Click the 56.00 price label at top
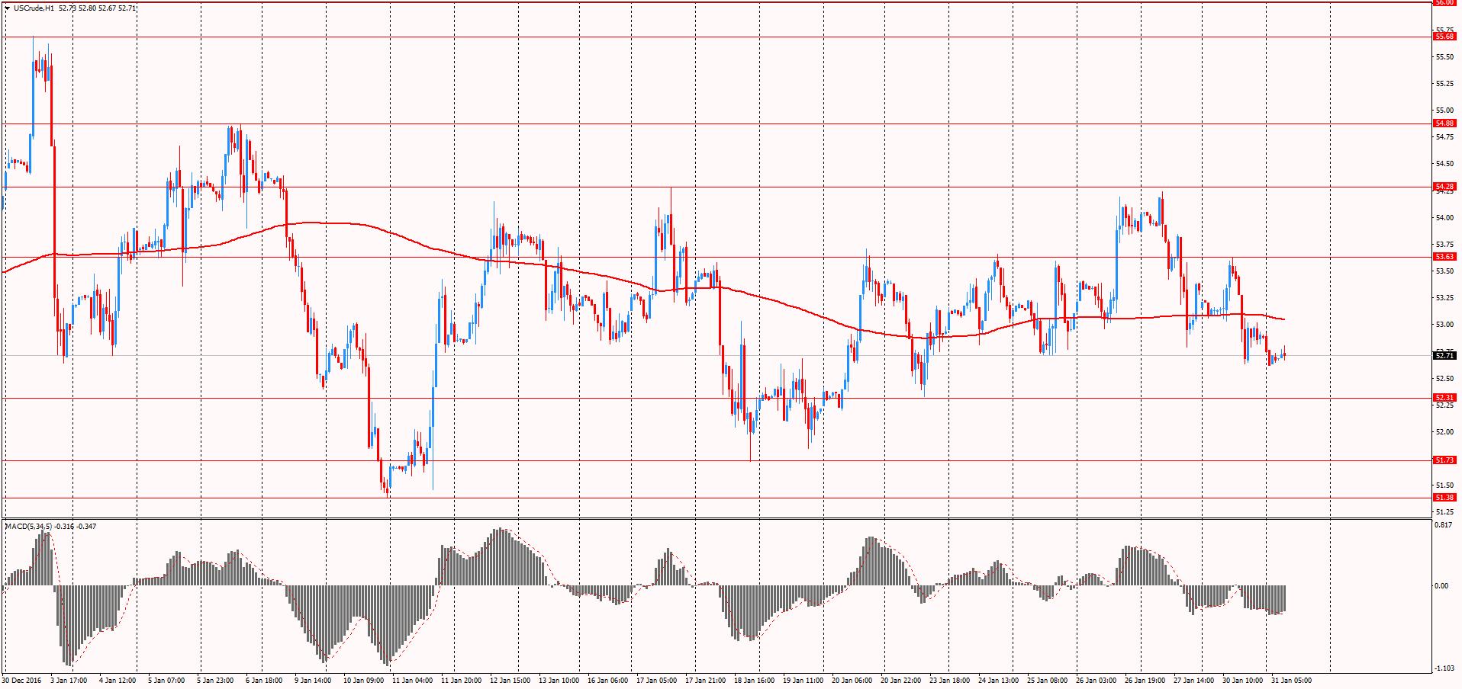 pos(1444,3)
